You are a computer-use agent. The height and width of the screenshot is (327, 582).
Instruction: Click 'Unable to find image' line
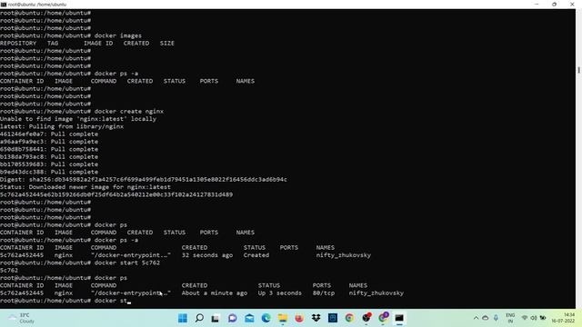pyautogui.click(x=78, y=119)
